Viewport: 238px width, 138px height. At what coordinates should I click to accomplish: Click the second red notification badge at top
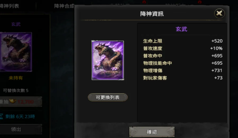click(x=200, y=2)
